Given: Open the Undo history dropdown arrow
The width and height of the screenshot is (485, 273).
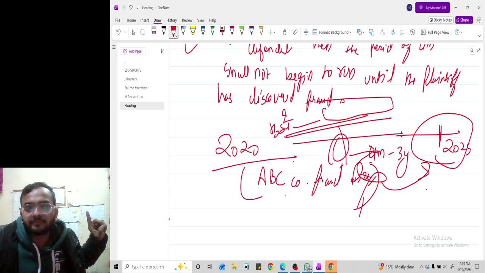Looking at the screenshot, I should 125,32.
